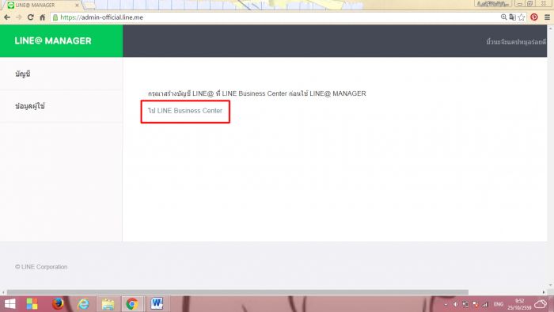Open Firefox from the taskbar
554x312 pixels.
click(x=58, y=304)
